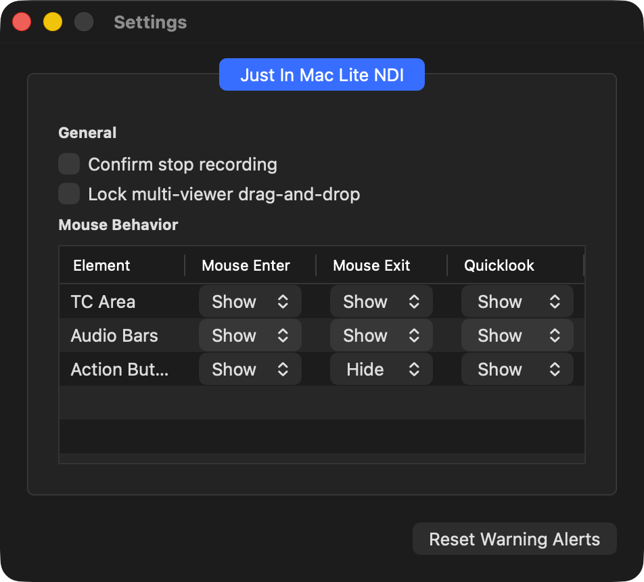Open Audio Bars Mouse Exit dropdown
The height and width of the screenshot is (582, 644).
381,336
